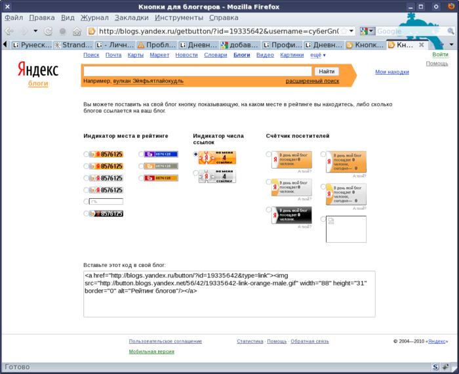Click the status bar icon right of S
The height and width of the screenshot is (374, 459).
pos(445,367)
